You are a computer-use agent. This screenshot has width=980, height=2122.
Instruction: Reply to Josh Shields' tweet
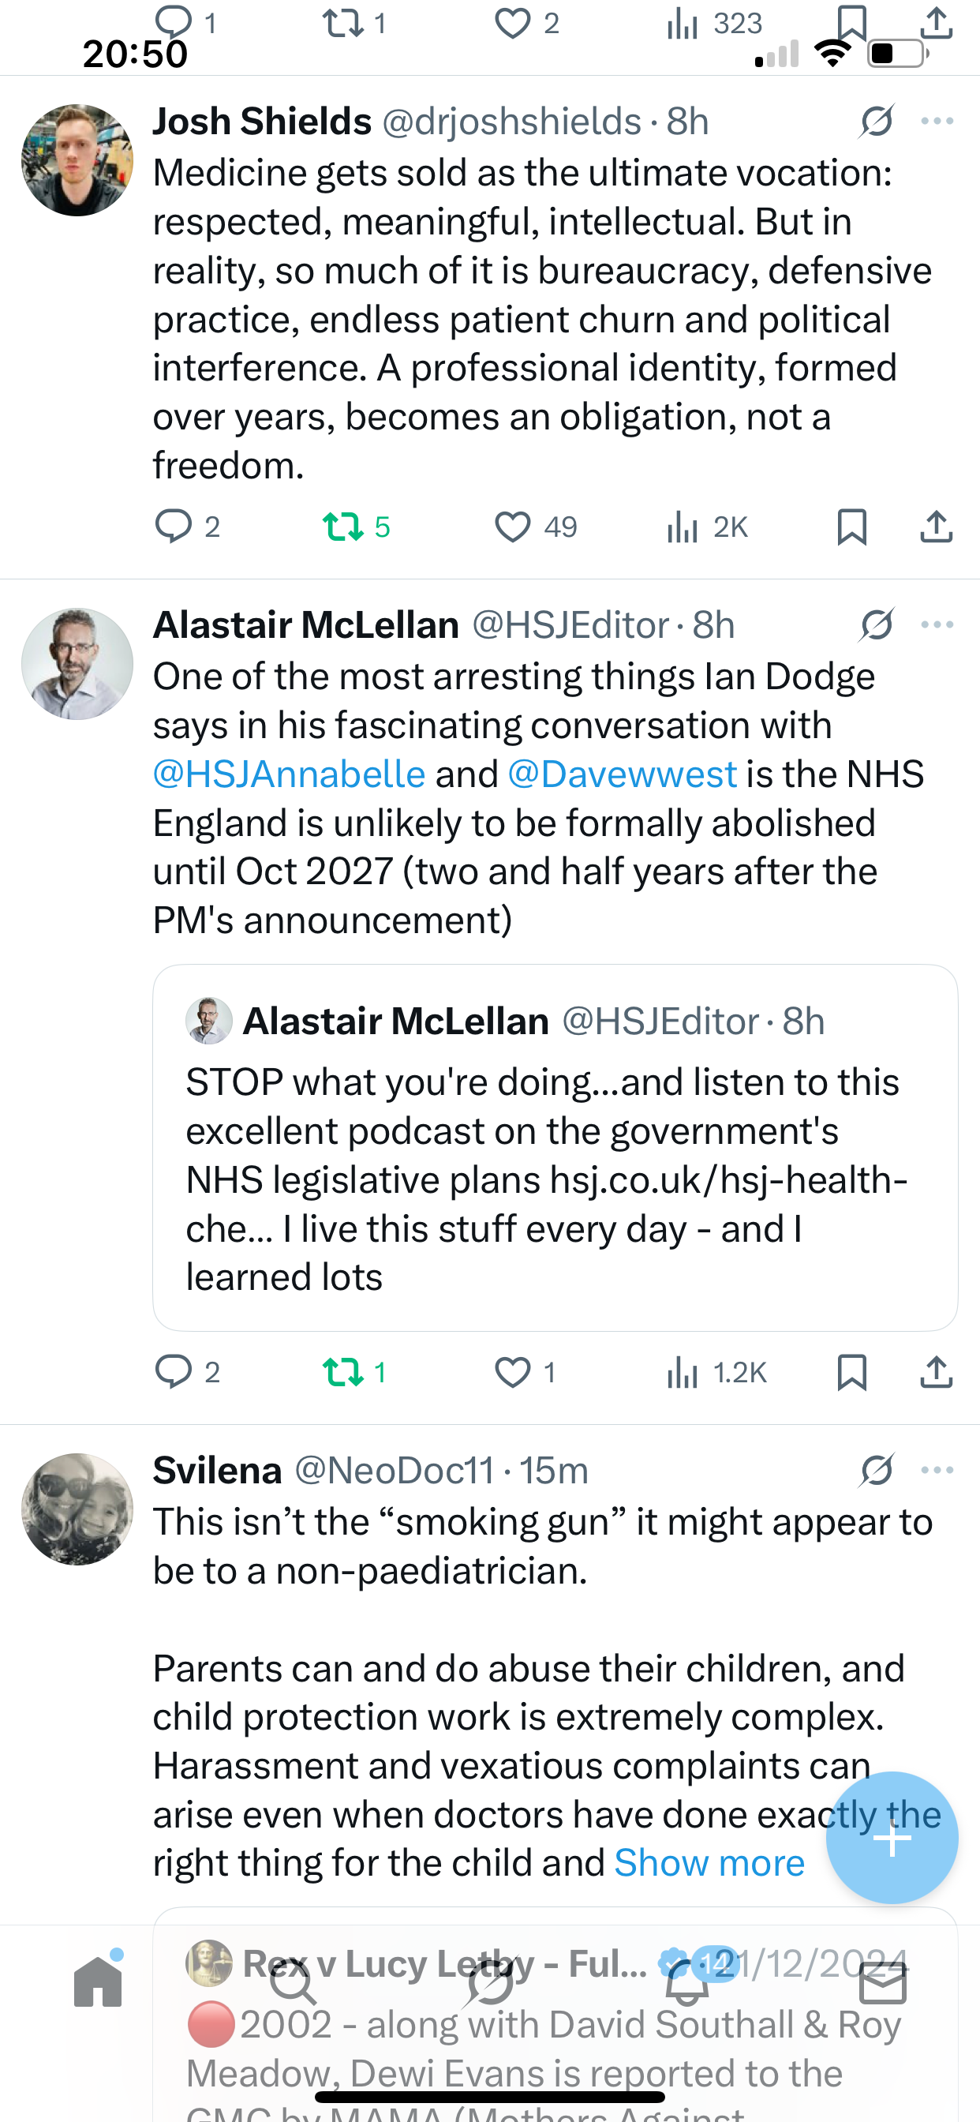[x=173, y=527]
